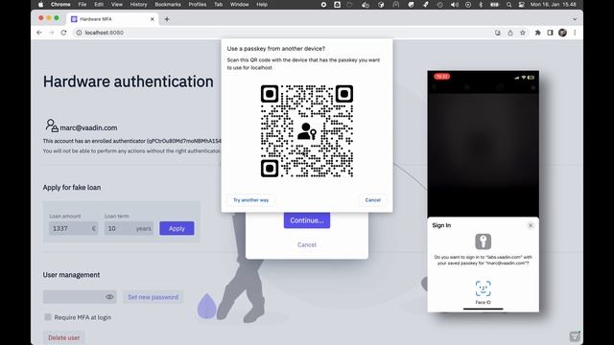Screen dimensions: 614x345
Task: Tap the Face ID icon on phone
Action: pyautogui.click(x=484, y=288)
